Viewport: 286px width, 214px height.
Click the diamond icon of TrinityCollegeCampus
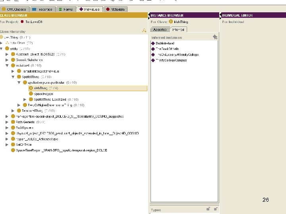point(153,60)
